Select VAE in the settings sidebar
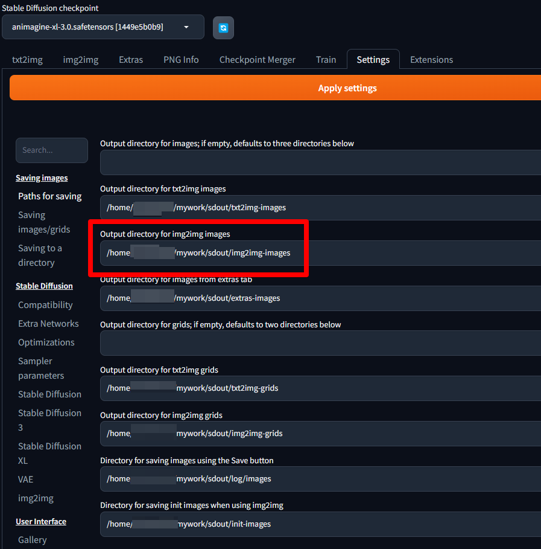Screen dimensions: 541x549 [26, 480]
